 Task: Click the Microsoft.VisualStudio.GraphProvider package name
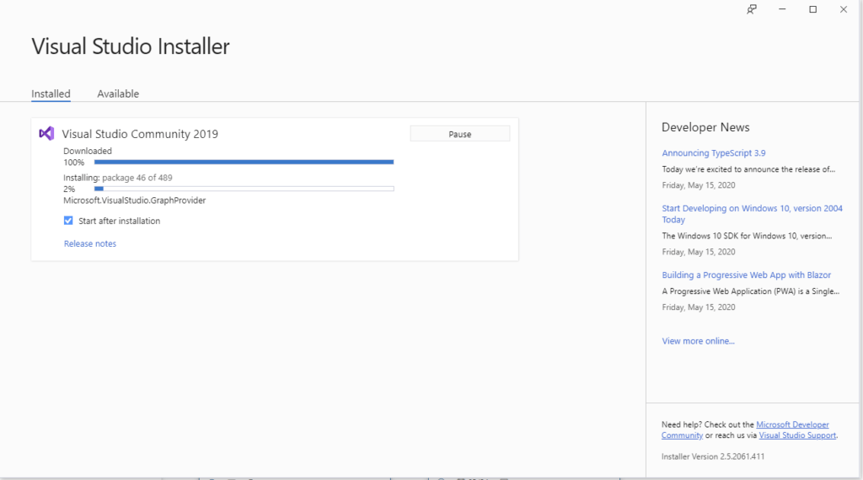coord(134,200)
